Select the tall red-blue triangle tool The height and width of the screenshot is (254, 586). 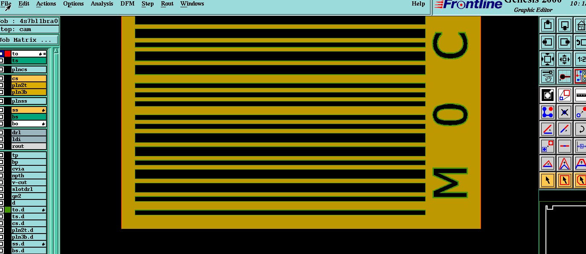click(x=565, y=163)
